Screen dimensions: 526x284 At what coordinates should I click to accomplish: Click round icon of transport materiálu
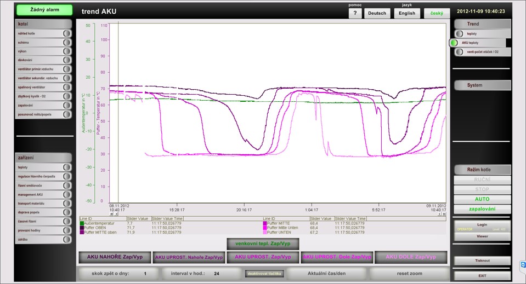[x=67, y=204]
